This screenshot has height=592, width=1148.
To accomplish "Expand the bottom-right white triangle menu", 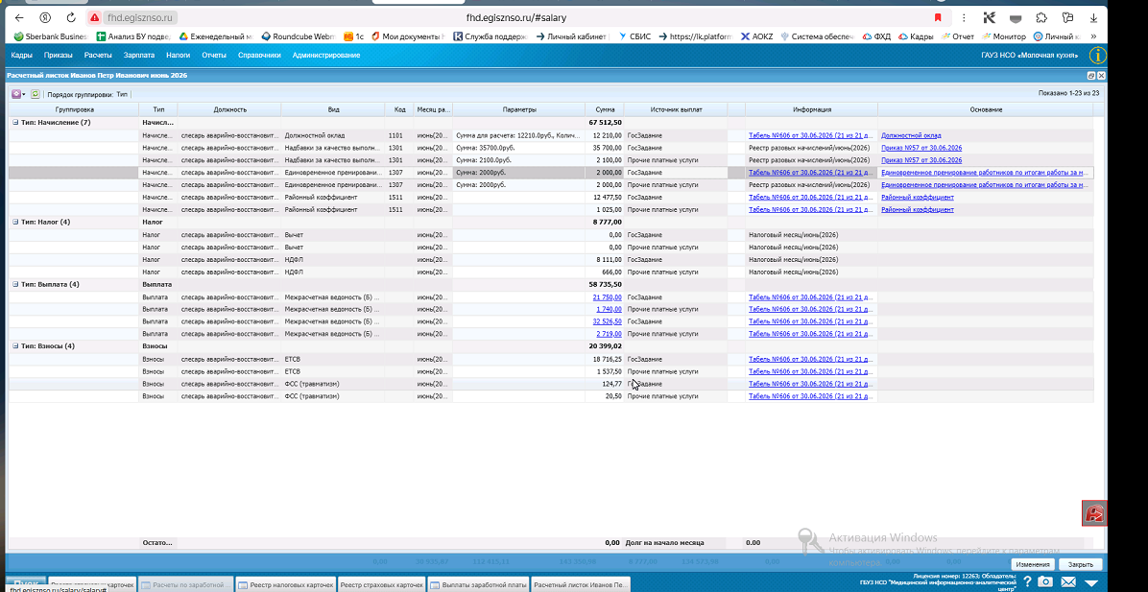I will pos(1091,582).
